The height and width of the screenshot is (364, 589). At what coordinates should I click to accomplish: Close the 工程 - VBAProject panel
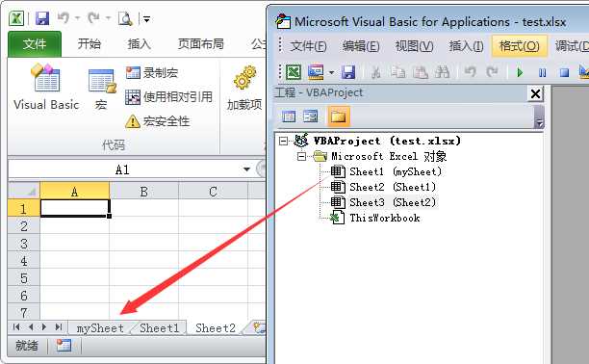[536, 93]
